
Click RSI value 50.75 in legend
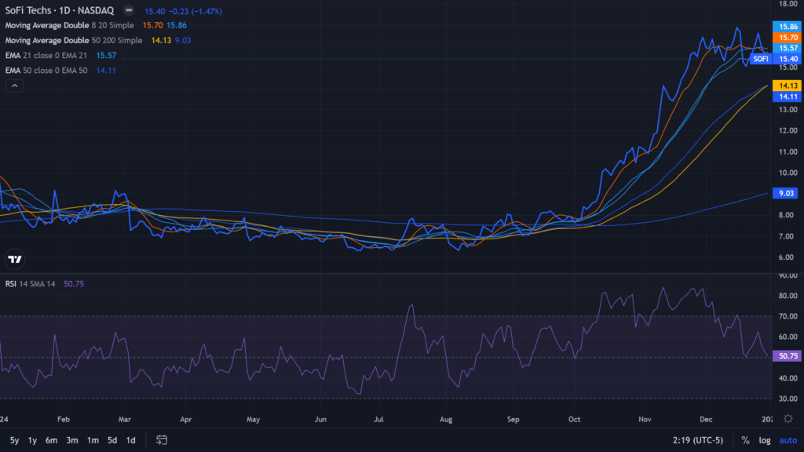click(74, 283)
